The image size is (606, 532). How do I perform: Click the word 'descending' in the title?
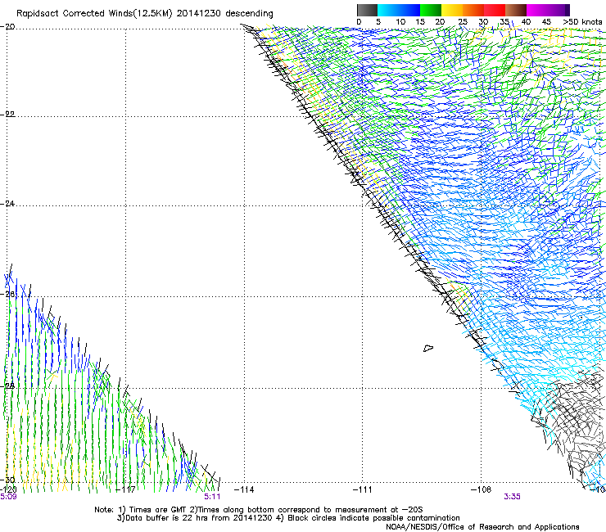point(249,14)
